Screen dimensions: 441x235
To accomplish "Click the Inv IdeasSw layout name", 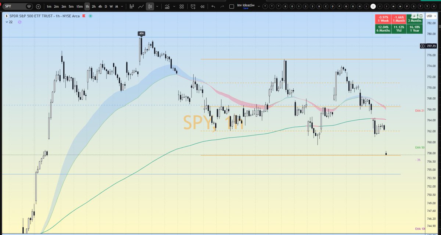I will tap(246, 5).
